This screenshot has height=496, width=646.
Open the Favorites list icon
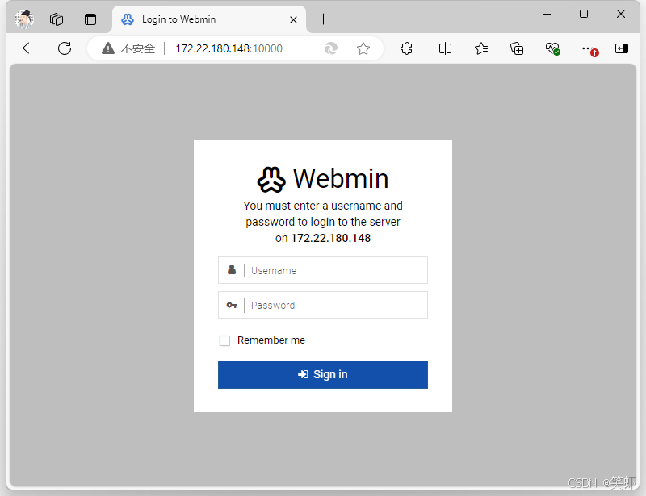click(x=480, y=48)
